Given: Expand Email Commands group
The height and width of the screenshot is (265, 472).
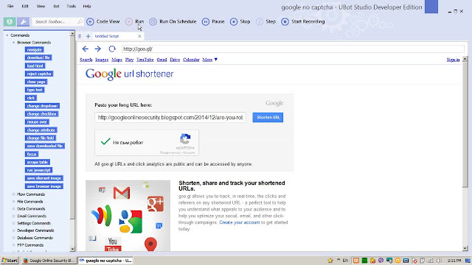Looking at the screenshot, I should 13,216.
